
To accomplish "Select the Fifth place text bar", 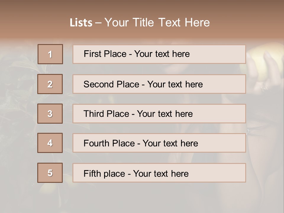I will [x=159, y=173].
